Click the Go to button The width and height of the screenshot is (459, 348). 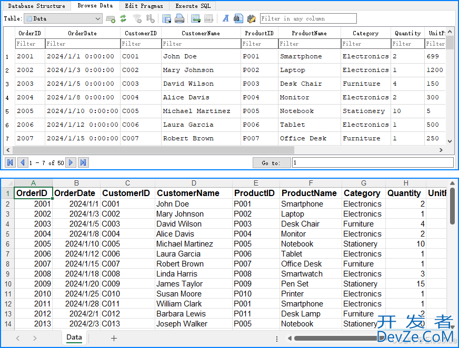(x=271, y=163)
